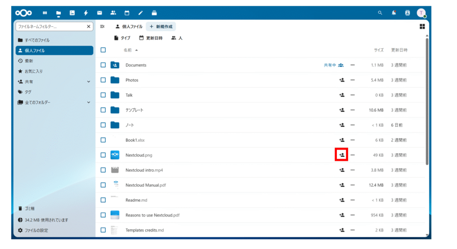The height and width of the screenshot is (249, 457).
Task: Open the Activity lightning bolt icon
Action: tap(86, 13)
